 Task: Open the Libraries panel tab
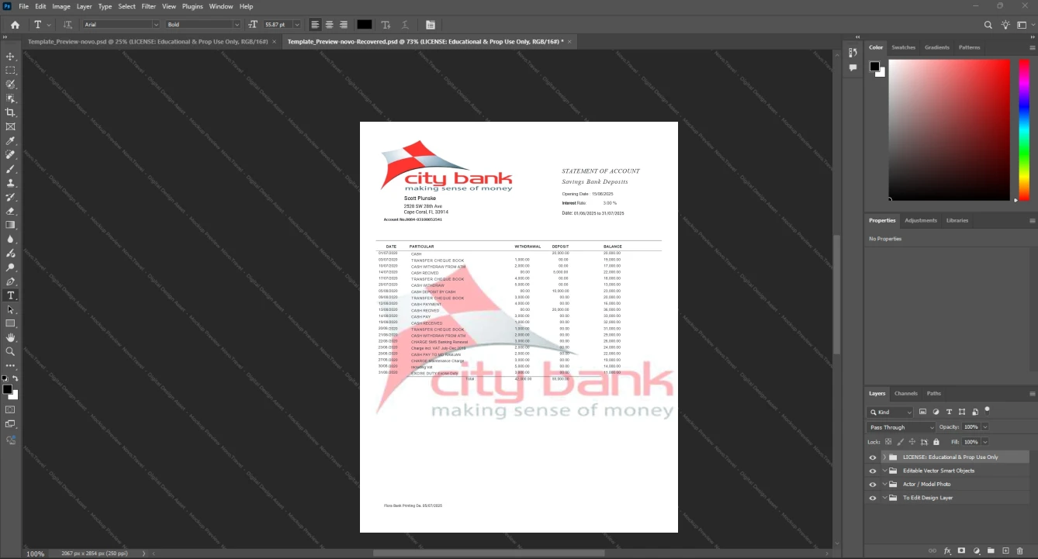tap(957, 220)
